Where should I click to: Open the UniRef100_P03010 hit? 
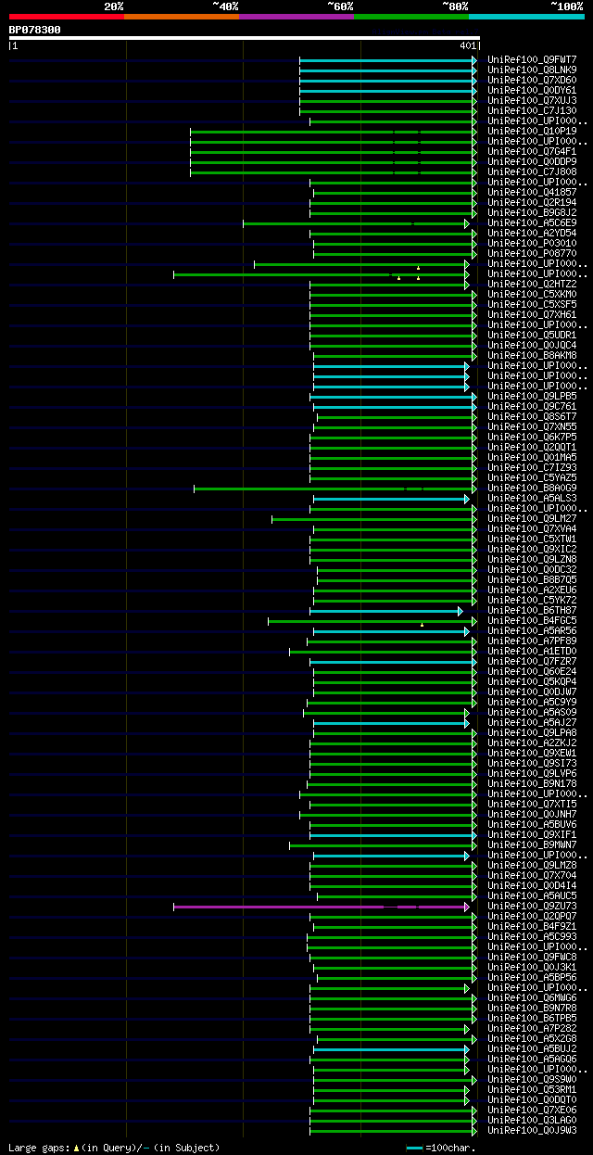coord(532,243)
